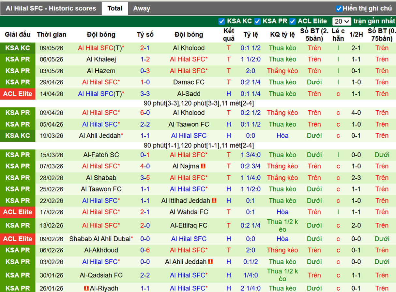
Task: Open the 4-0 score against Al Najma
Action: click(145, 166)
